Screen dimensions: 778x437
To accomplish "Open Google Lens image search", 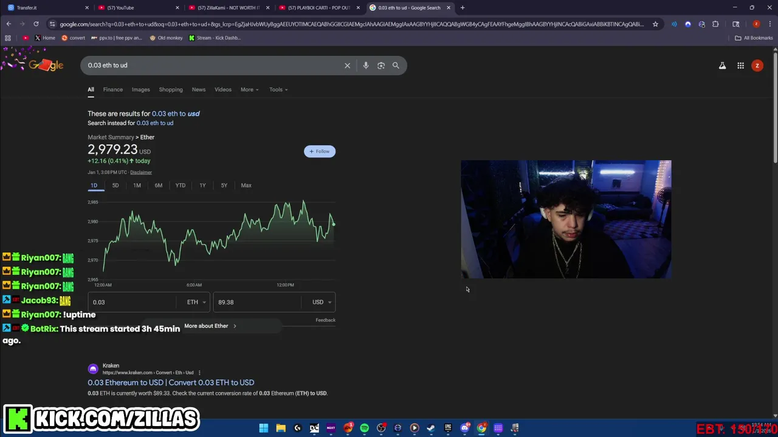I will (x=380, y=66).
